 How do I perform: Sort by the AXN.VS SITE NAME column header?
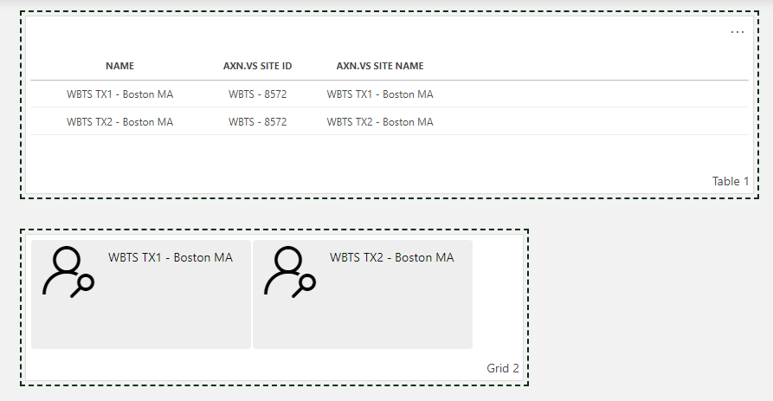[x=380, y=66]
